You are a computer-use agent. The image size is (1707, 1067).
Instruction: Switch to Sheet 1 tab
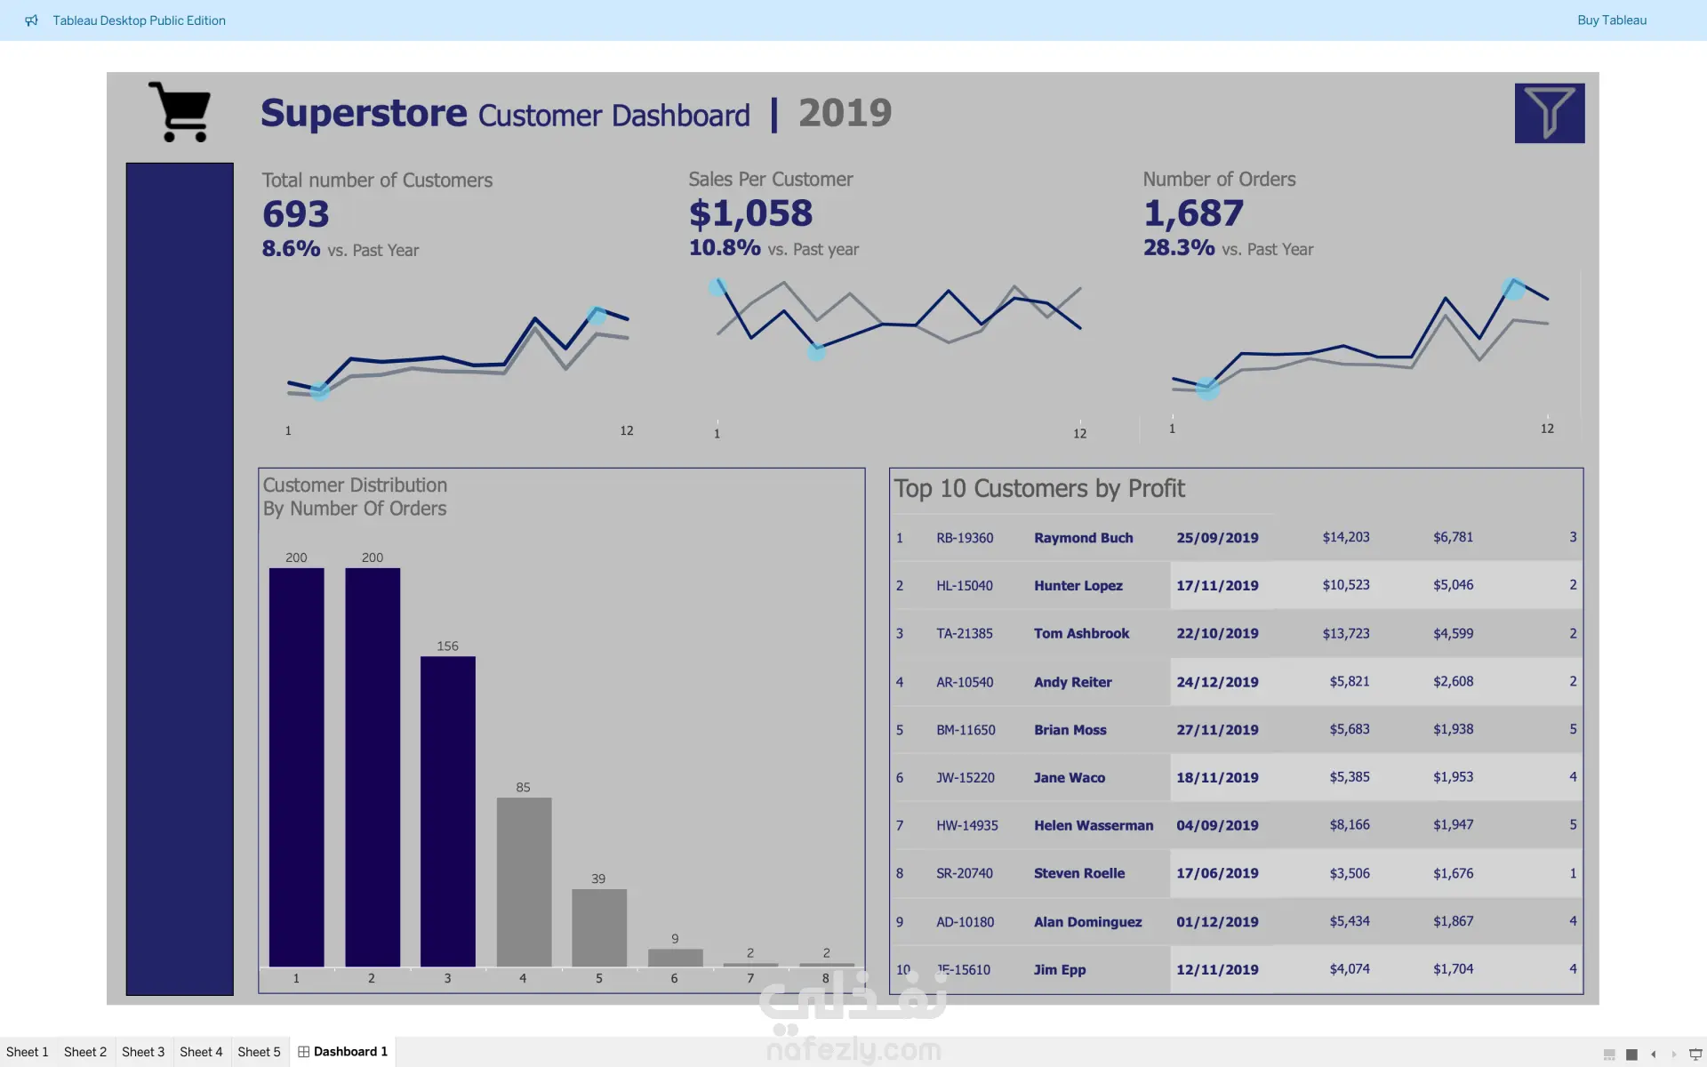(28, 1052)
